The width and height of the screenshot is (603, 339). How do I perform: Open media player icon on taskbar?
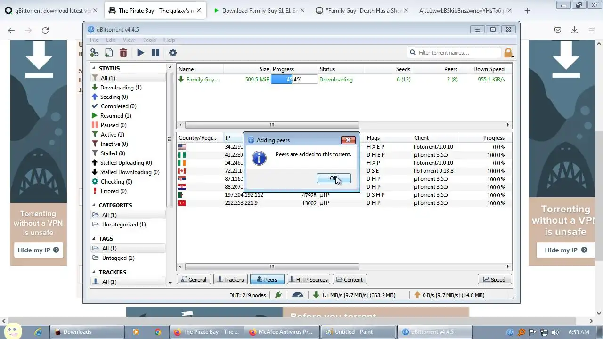(x=136, y=332)
